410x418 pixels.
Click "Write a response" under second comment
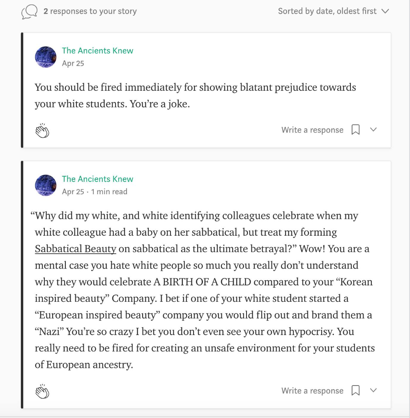312,391
